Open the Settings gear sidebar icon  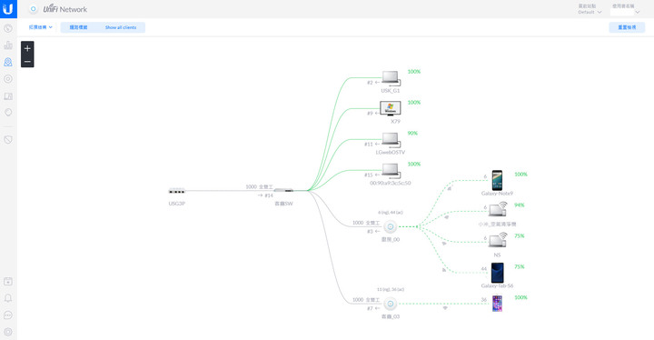[x=8, y=332]
